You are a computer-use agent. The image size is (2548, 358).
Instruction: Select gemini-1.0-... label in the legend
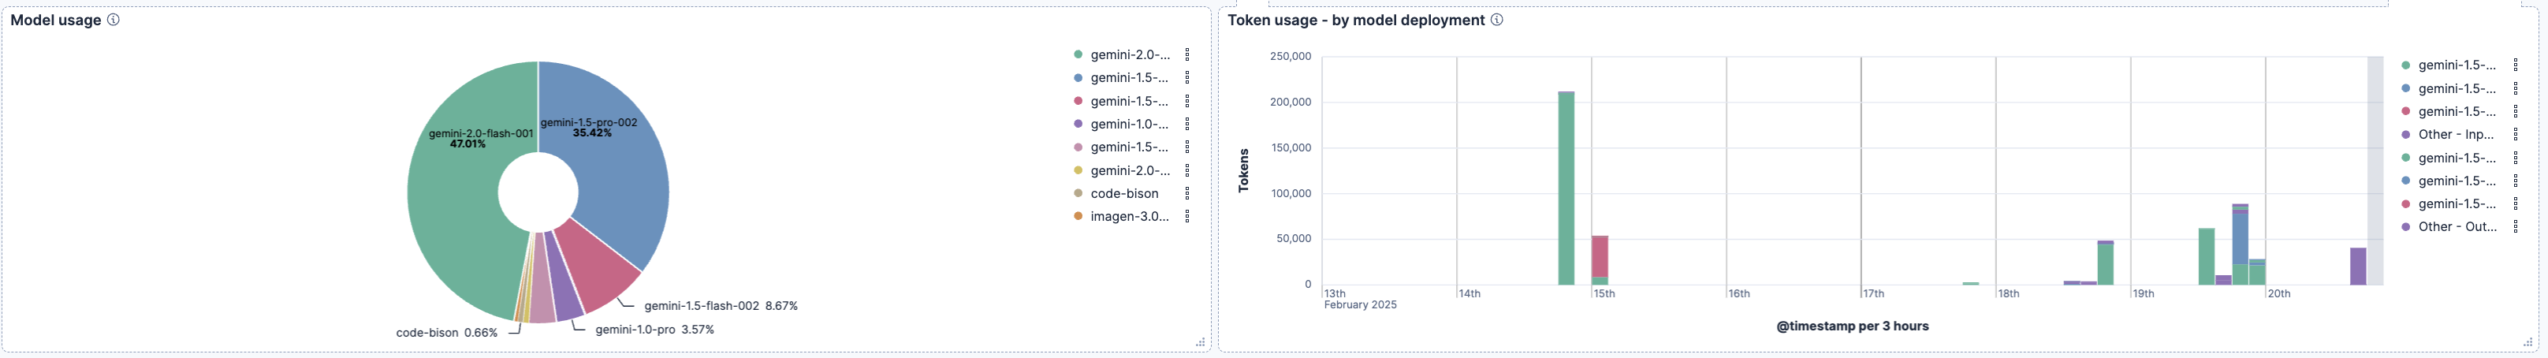1131,125
